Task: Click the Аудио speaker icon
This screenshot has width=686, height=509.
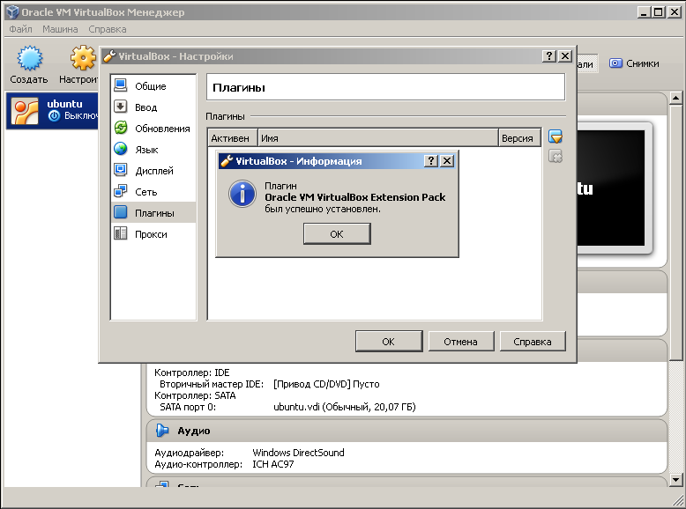Action: [x=162, y=431]
